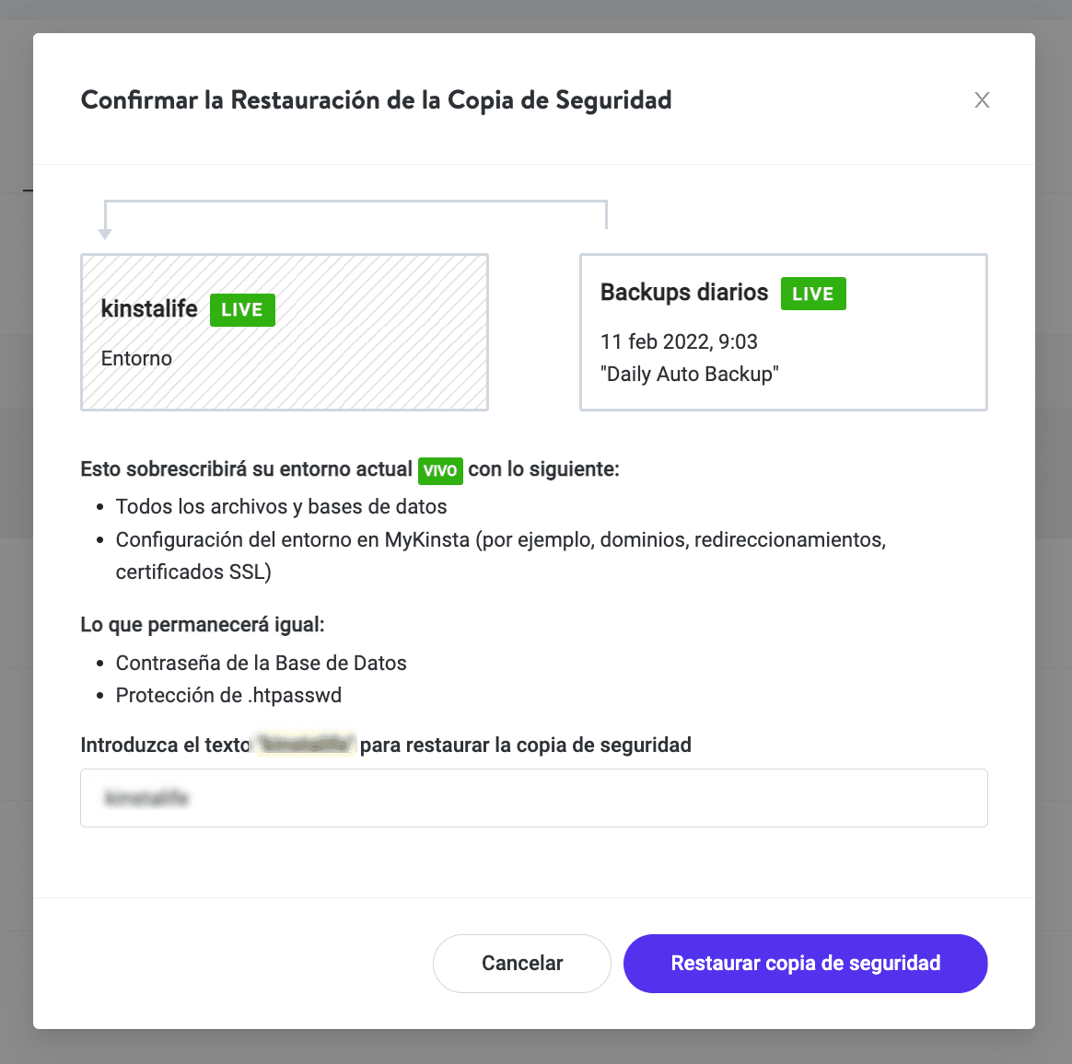Click the "Contraseña de la Base de Datos" item

(x=261, y=664)
